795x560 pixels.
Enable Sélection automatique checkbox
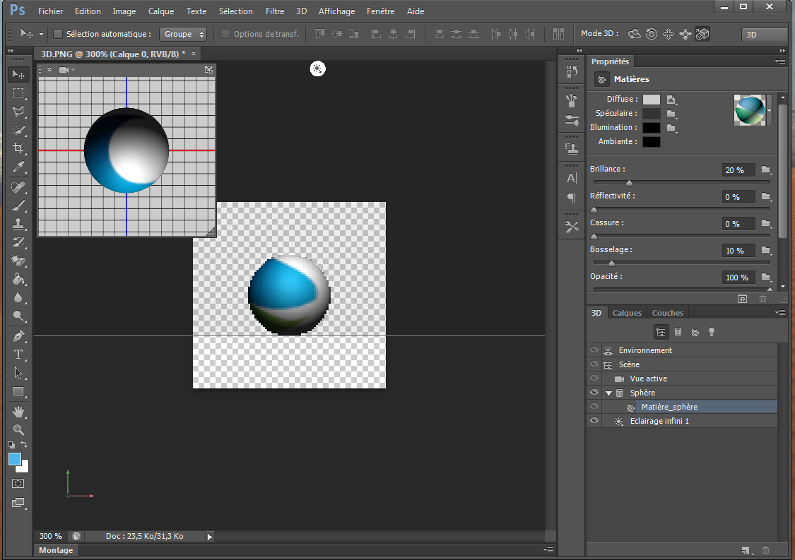coord(59,34)
